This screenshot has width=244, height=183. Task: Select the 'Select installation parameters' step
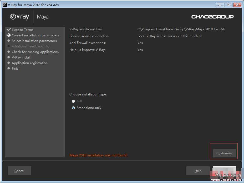point(34,41)
